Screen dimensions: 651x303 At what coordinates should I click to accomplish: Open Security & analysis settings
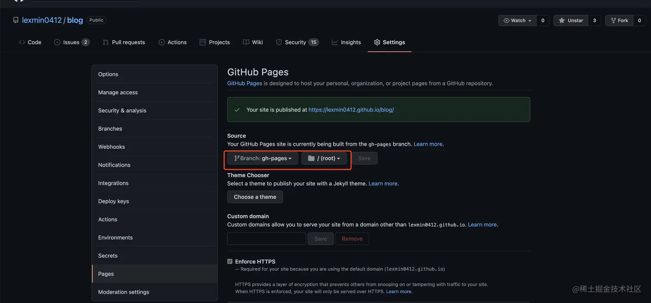click(155, 110)
